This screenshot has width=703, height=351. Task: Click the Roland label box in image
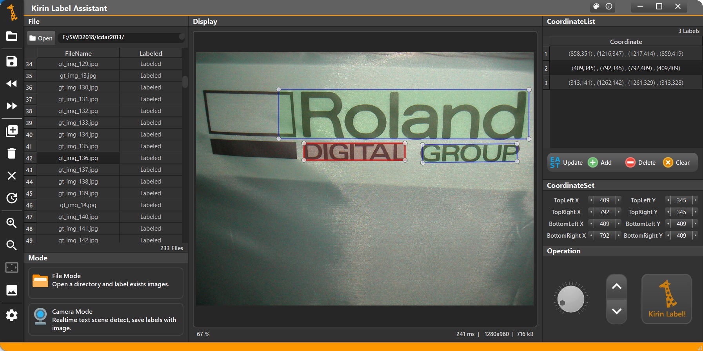(404, 114)
